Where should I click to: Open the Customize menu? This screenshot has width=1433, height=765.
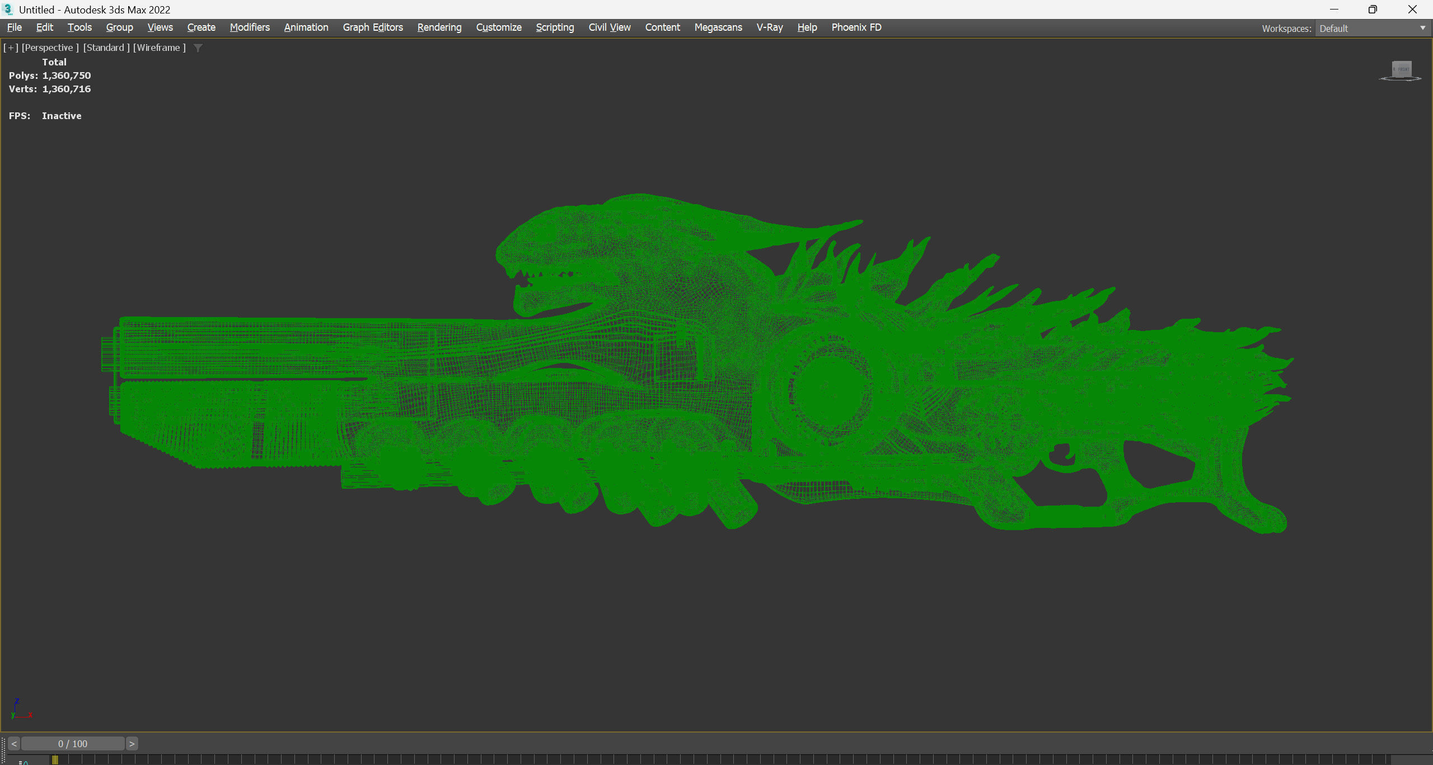point(499,27)
